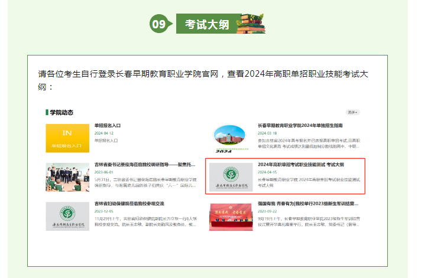Open 强国有我 青春有为 military training article
421x278 pixels.
pyautogui.click(x=308, y=204)
